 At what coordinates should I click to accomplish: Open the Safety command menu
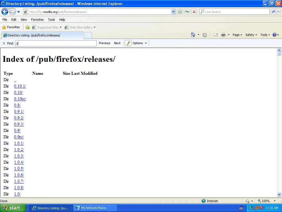251,35
